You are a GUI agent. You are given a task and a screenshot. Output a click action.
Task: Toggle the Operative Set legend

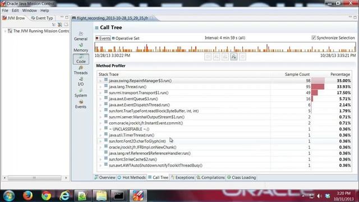coord(126,38)
